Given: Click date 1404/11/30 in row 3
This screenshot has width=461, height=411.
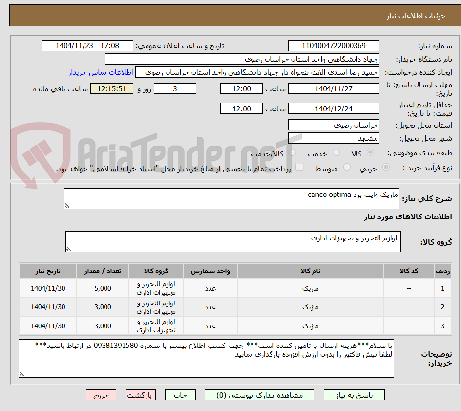Looking at the screenshot, I should (48, 326).
